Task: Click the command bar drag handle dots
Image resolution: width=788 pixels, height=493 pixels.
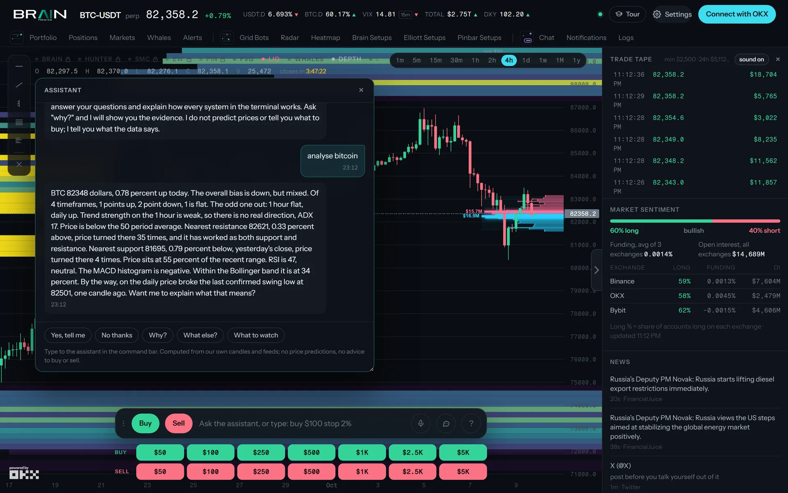Action: coord(123,423)
